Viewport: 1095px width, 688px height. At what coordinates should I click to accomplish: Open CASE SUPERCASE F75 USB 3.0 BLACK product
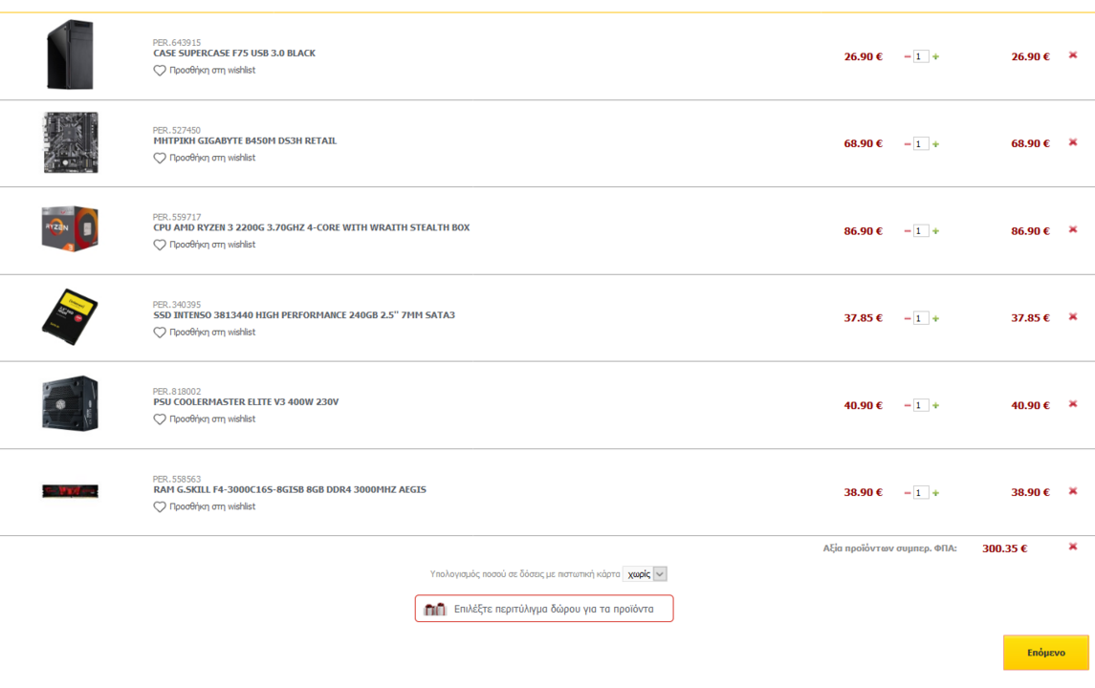[234, 53]
